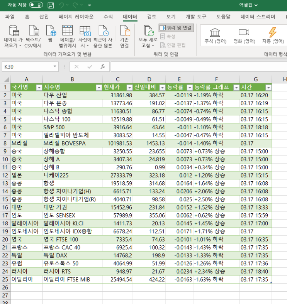Select the 영화 (영어) data type
The height and width of the screenshot is (304, 287).
(244, 36)
